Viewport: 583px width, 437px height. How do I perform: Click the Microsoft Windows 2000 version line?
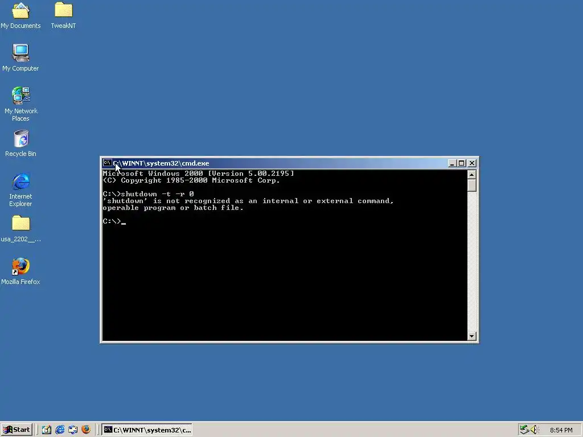(x=198, y=174)
